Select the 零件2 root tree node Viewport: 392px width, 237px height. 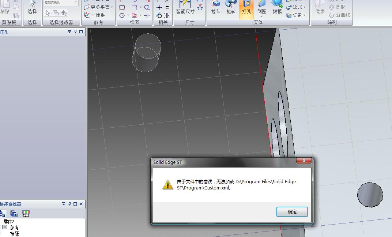coord(9,222)
